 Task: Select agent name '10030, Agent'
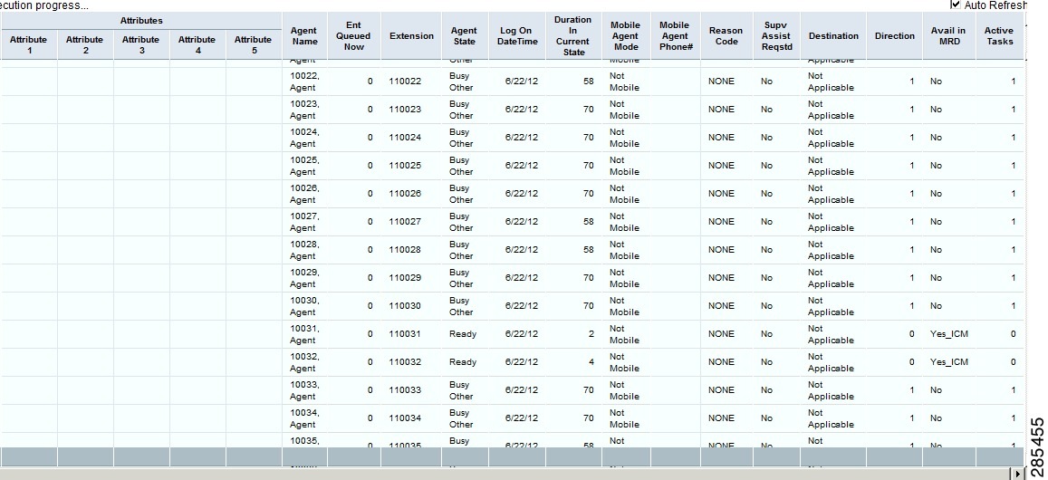[304, 306]
